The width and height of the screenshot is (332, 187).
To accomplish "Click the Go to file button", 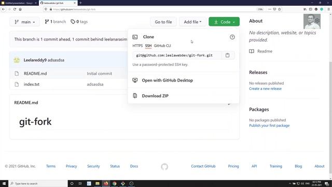I will click(x=163, y=22).
